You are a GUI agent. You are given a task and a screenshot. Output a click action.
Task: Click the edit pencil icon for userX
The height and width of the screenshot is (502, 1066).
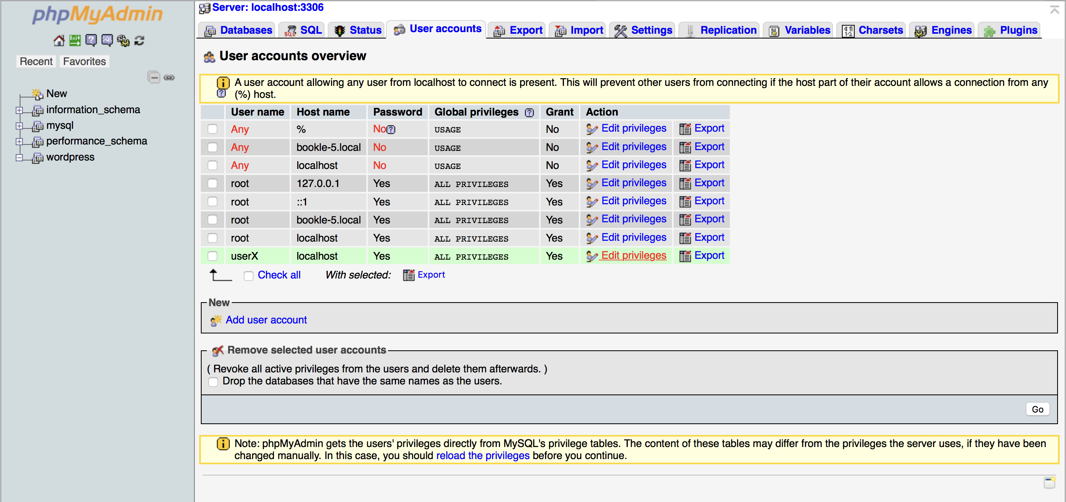pos(592,256)
